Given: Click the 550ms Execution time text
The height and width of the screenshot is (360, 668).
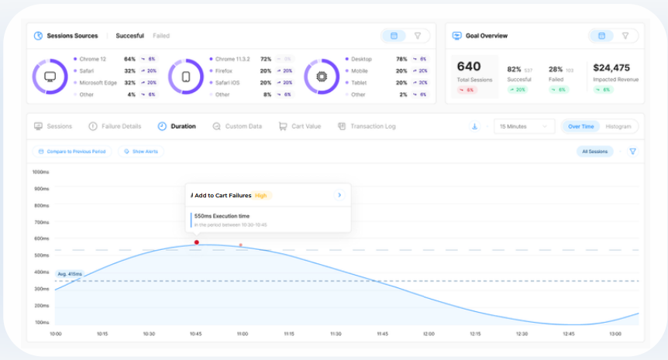Looking at the screenshot, I should (222, 216).
